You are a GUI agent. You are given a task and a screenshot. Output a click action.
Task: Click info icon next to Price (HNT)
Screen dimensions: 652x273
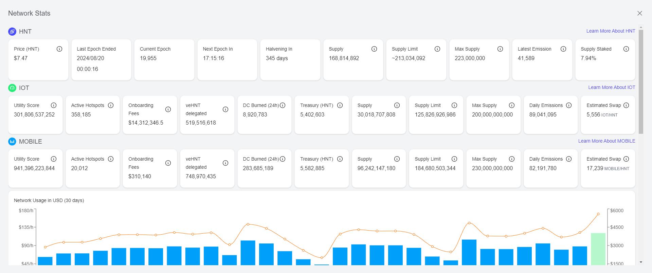[x=59, y=49]
